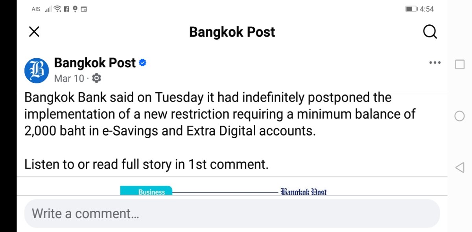Tap the battery indicator in status bar

point(411,9)
